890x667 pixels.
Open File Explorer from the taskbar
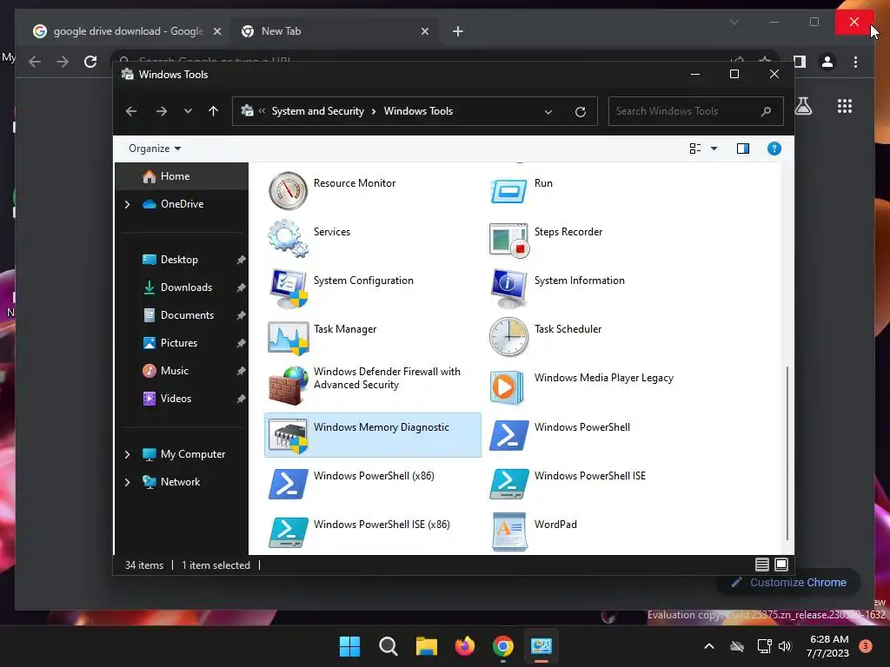point(426,646)
